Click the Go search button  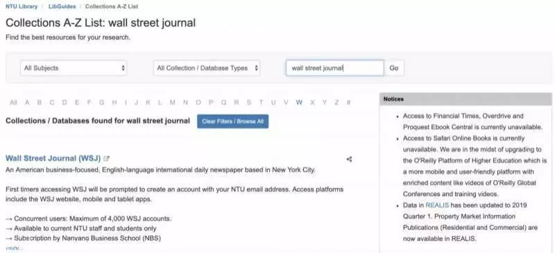tap(393, 68)
